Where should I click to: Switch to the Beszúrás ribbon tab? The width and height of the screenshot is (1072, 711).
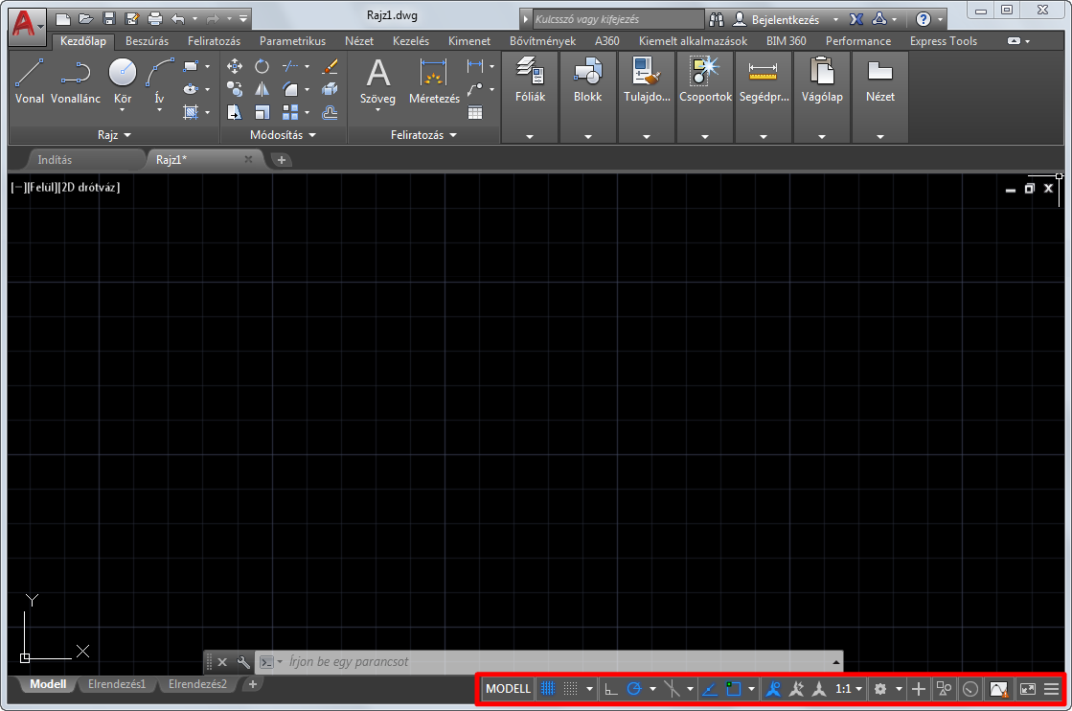[147, 41]
